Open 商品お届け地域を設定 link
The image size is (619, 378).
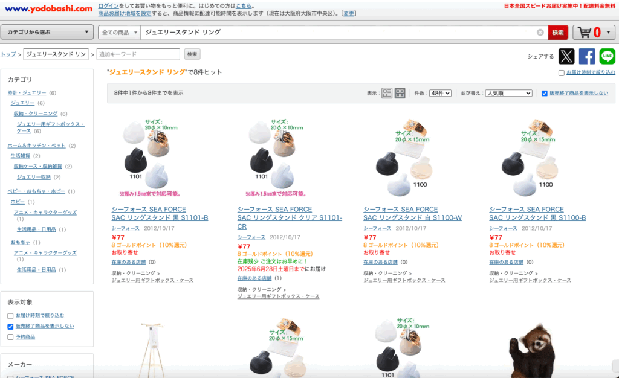pos(125,13)
